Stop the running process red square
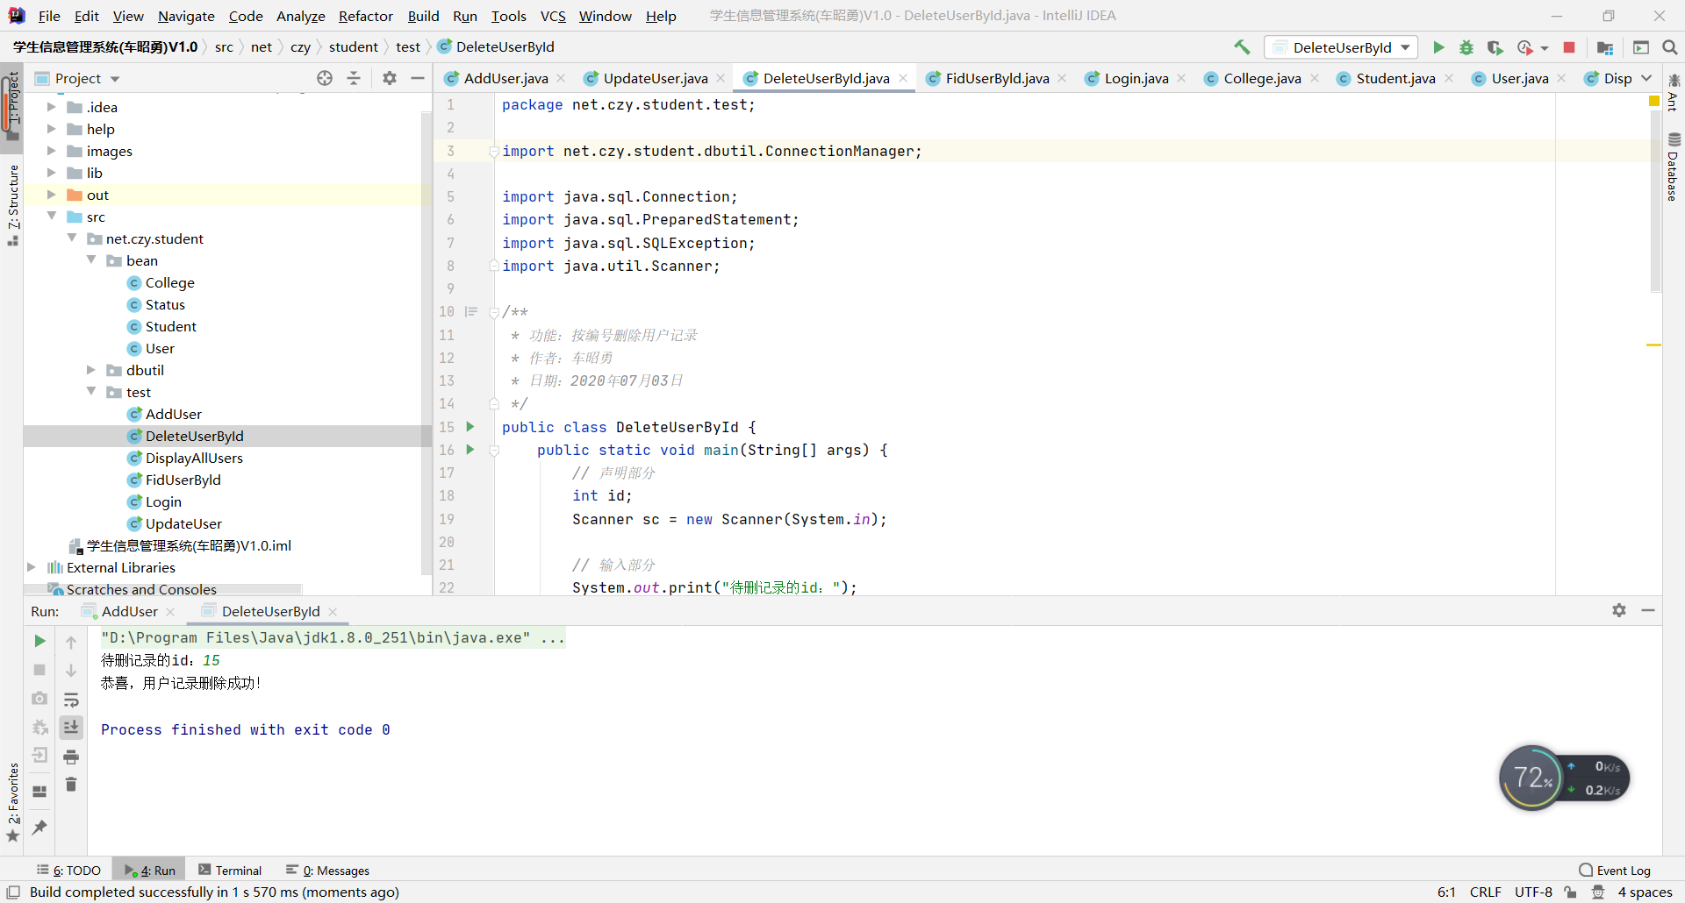This screenshot has width=1685, height=903. [x=1569, y=47]
